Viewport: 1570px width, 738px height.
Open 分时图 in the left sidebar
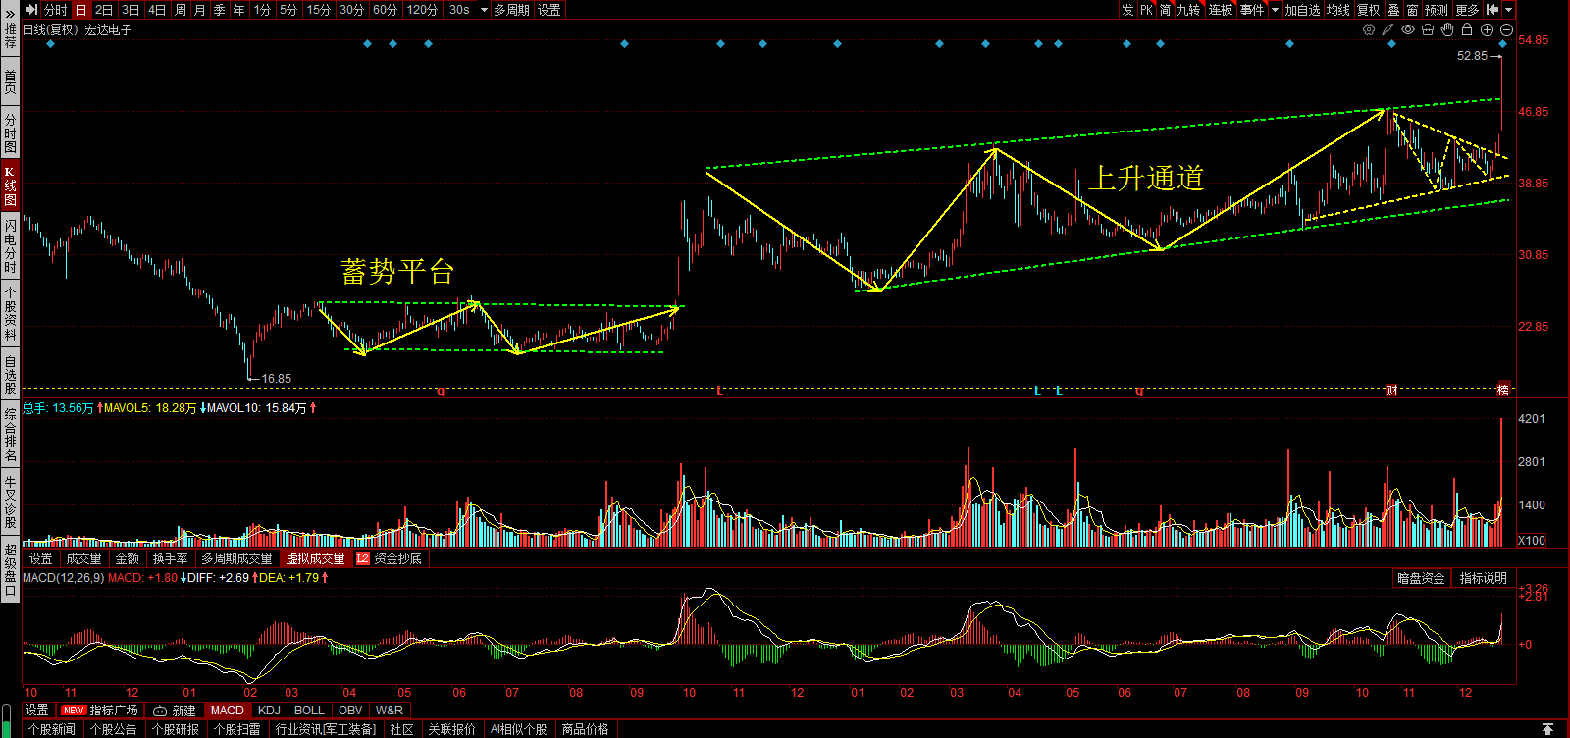10,133
